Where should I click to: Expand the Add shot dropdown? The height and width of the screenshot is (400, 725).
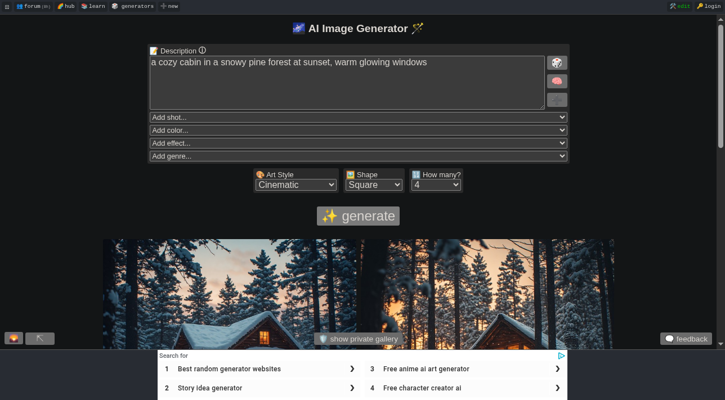click(359, 117)
